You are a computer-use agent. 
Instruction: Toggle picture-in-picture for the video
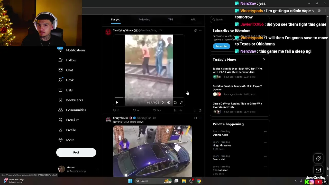(175, 103)
